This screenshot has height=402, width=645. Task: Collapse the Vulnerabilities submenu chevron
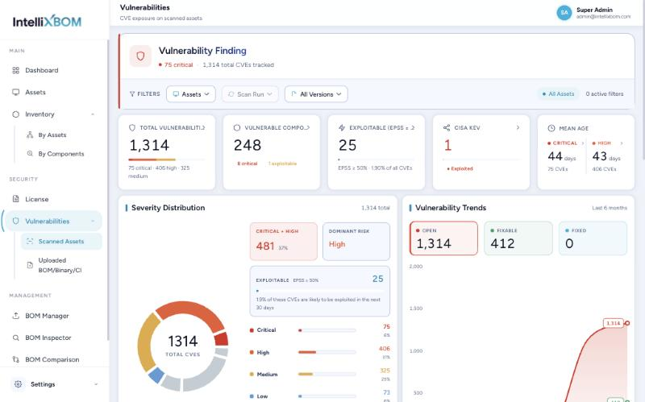tap(93, 222)
